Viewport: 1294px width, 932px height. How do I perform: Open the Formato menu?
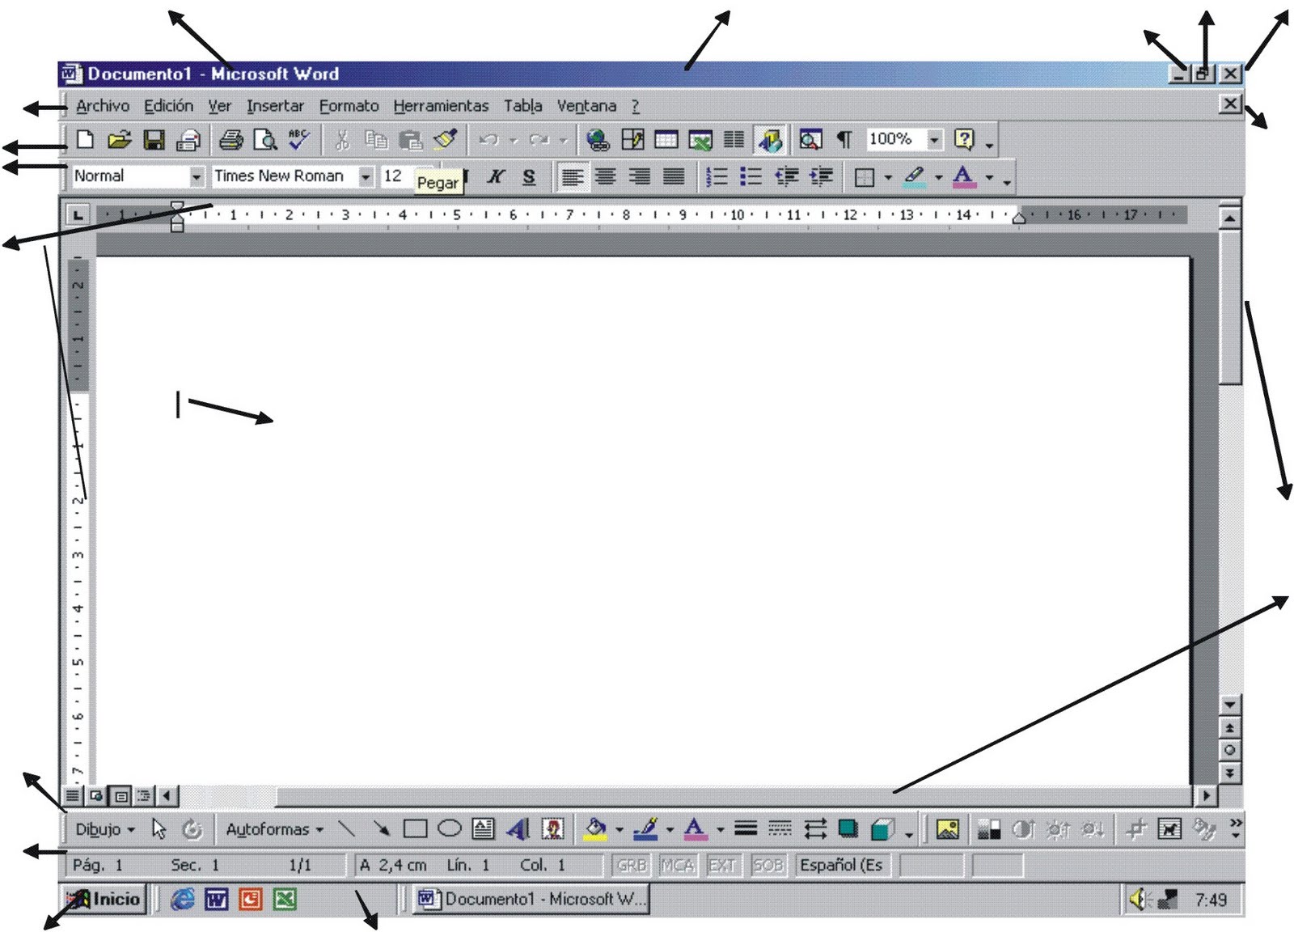point(349,106)
